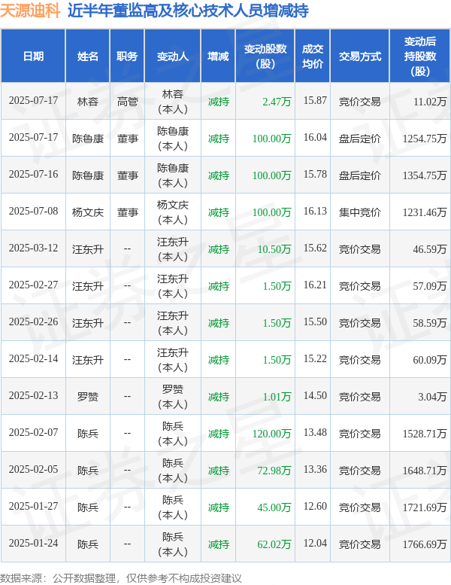Click the 46.59万 holdings cell

click(x=430, y=249)
